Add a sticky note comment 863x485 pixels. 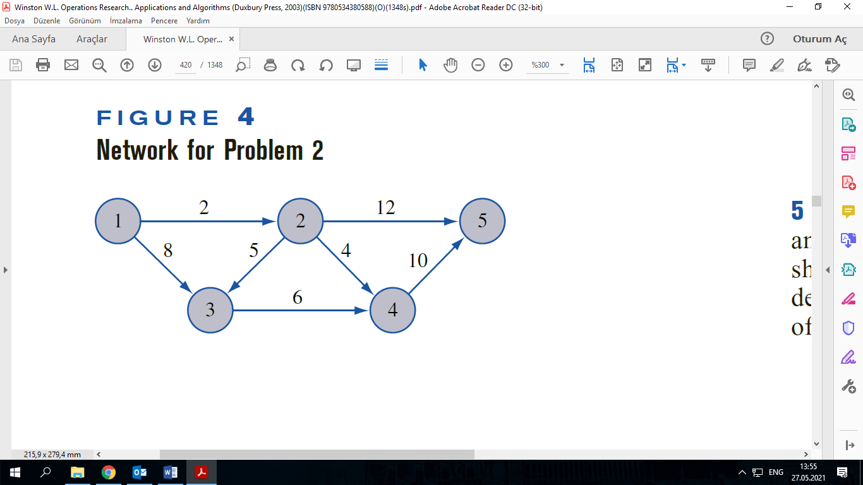pyautogui.click(x=749, y=64)
